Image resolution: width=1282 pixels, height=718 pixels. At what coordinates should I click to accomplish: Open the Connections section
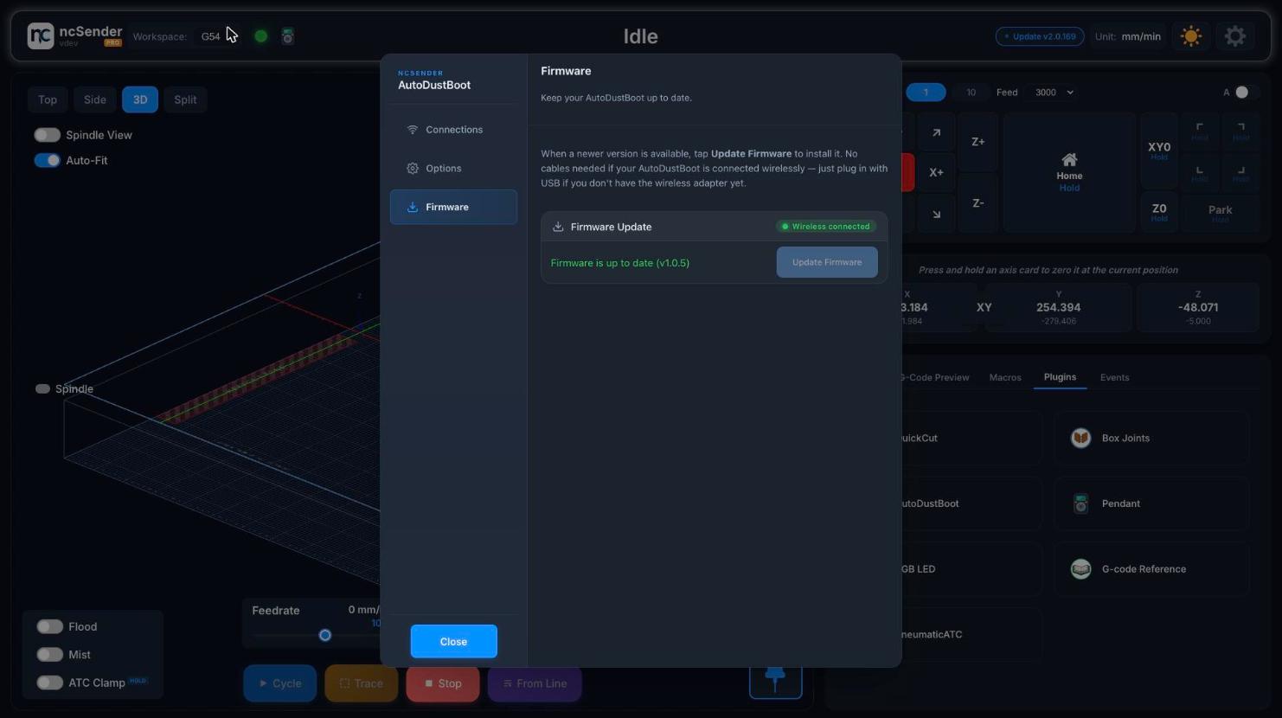tap(453, 130)
